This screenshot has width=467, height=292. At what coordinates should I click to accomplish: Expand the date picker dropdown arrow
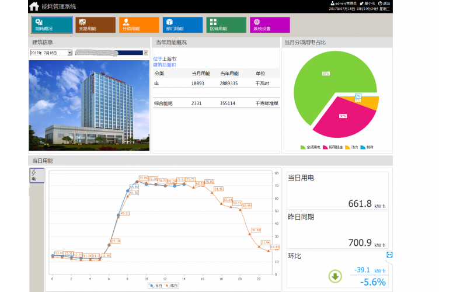coord(70,53)
